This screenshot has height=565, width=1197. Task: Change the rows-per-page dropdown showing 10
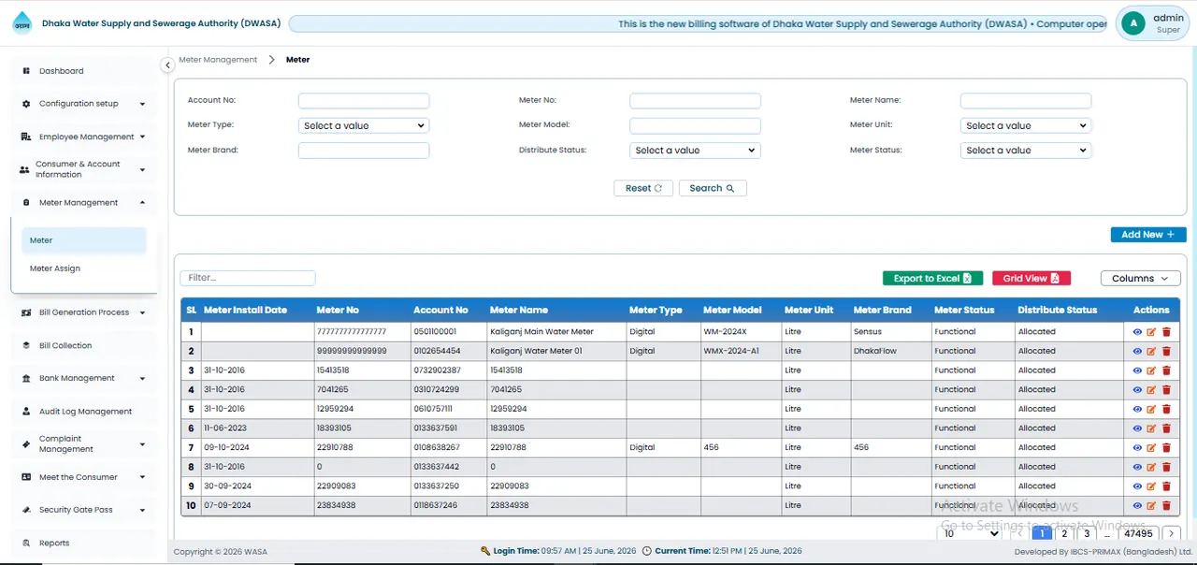971,534
